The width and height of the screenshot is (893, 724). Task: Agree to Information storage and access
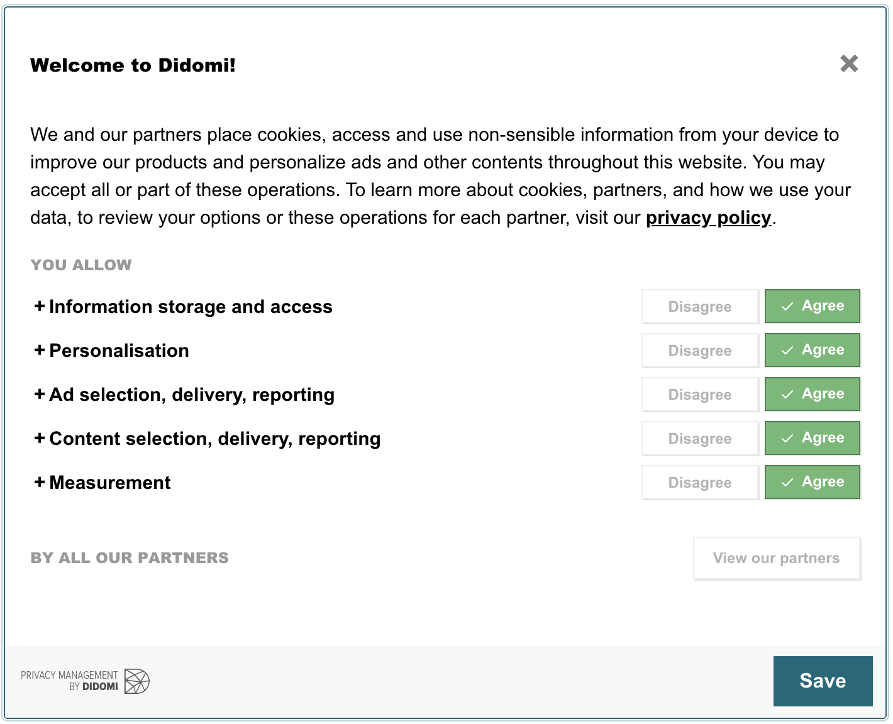pos(812,306)
